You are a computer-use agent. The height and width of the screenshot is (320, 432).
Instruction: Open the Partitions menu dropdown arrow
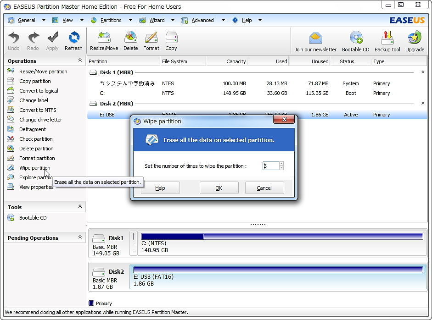(x=130, y=20)
